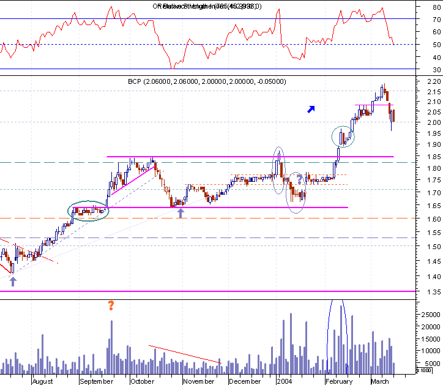The height and width of the screenshot is (385, 443).
Task: Select the 15000 volume axis label
Action: pos(431,339)
